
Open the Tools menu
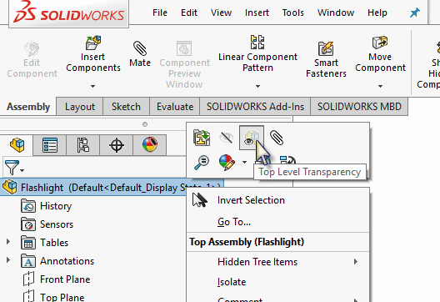293,13
